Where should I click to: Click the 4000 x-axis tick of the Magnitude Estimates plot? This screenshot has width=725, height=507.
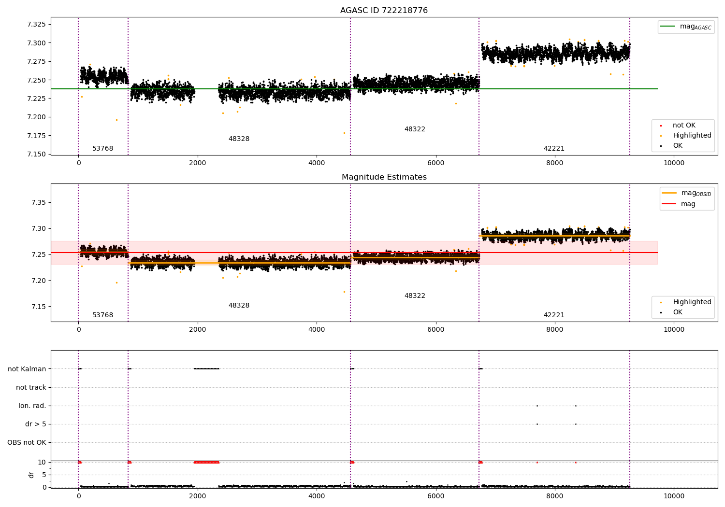(317, 330)
